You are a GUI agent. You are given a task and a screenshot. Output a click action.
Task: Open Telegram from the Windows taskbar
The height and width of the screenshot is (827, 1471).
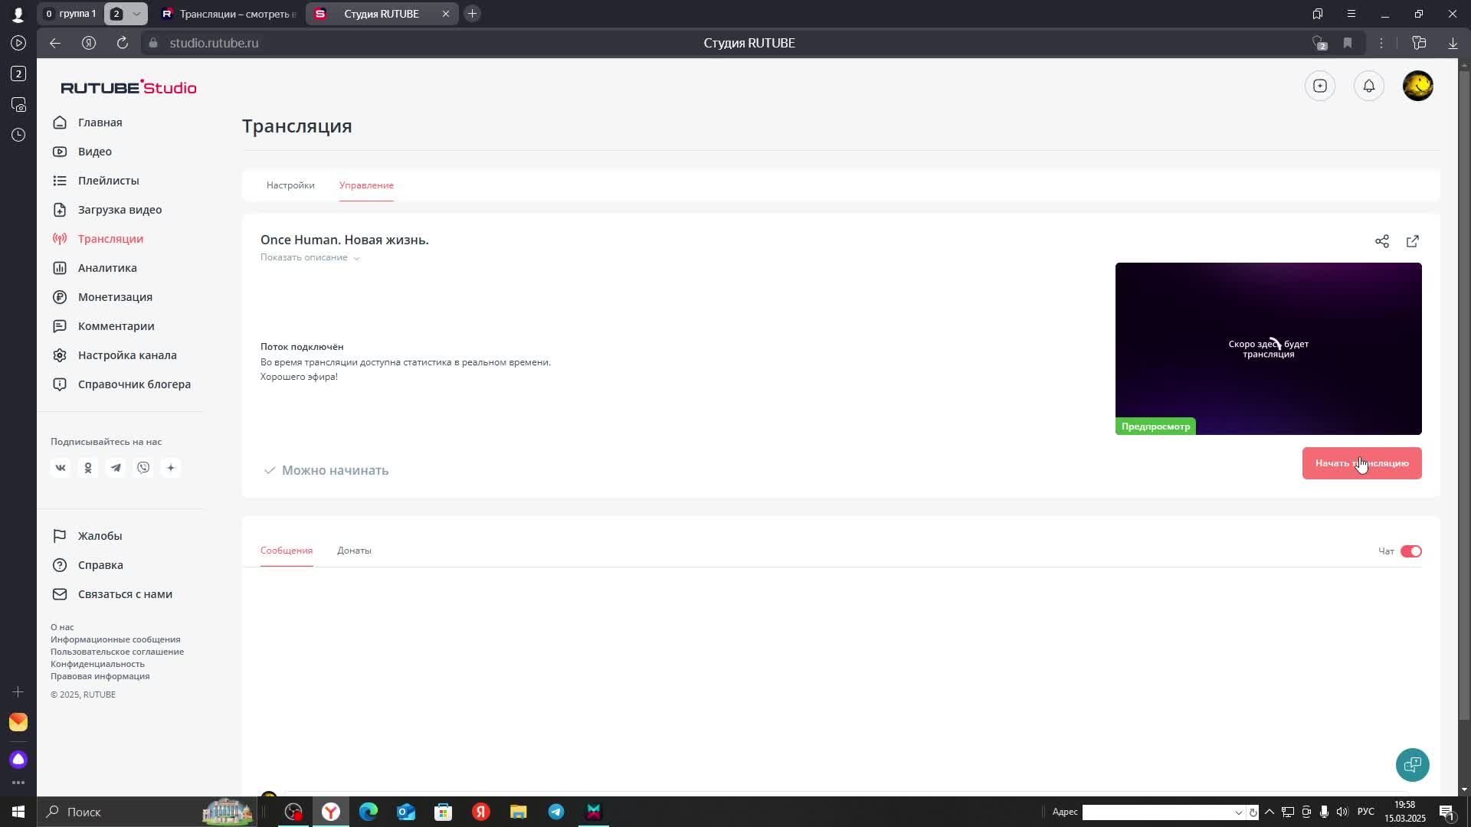(x=556, y=812)
